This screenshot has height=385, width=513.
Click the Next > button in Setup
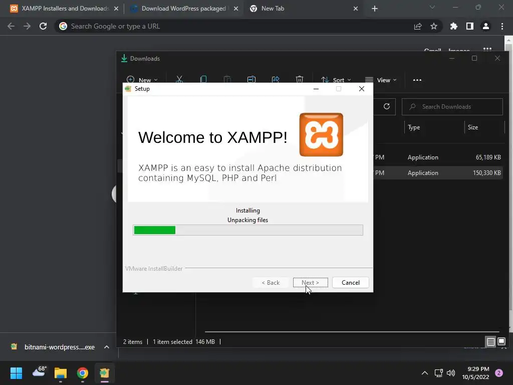pyautogui.click(x=310, y=283)
